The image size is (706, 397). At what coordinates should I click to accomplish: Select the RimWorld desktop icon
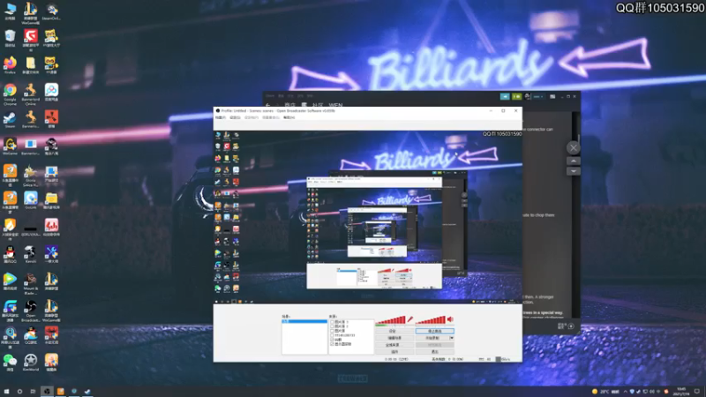click(x=31, y=363)
